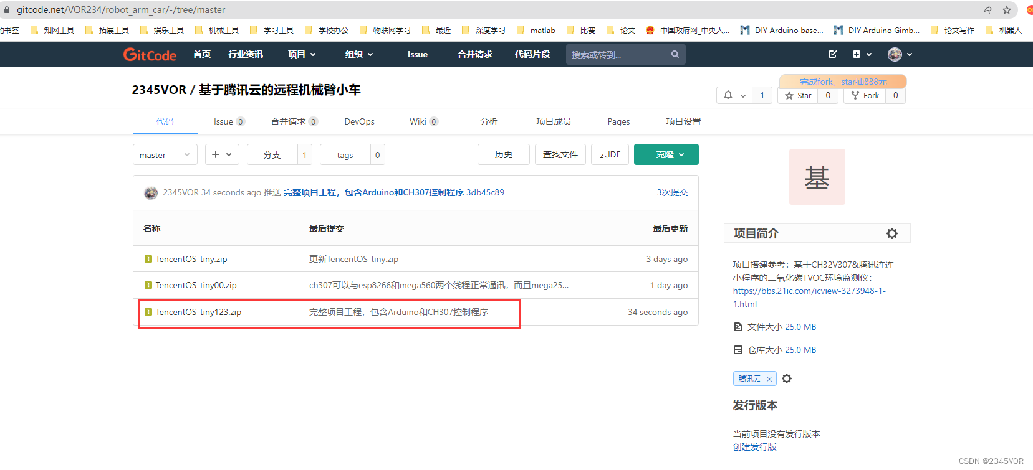
Task: Expand the plus add-file dropdown
Action: pyautogui.click(x=222, y=154)
